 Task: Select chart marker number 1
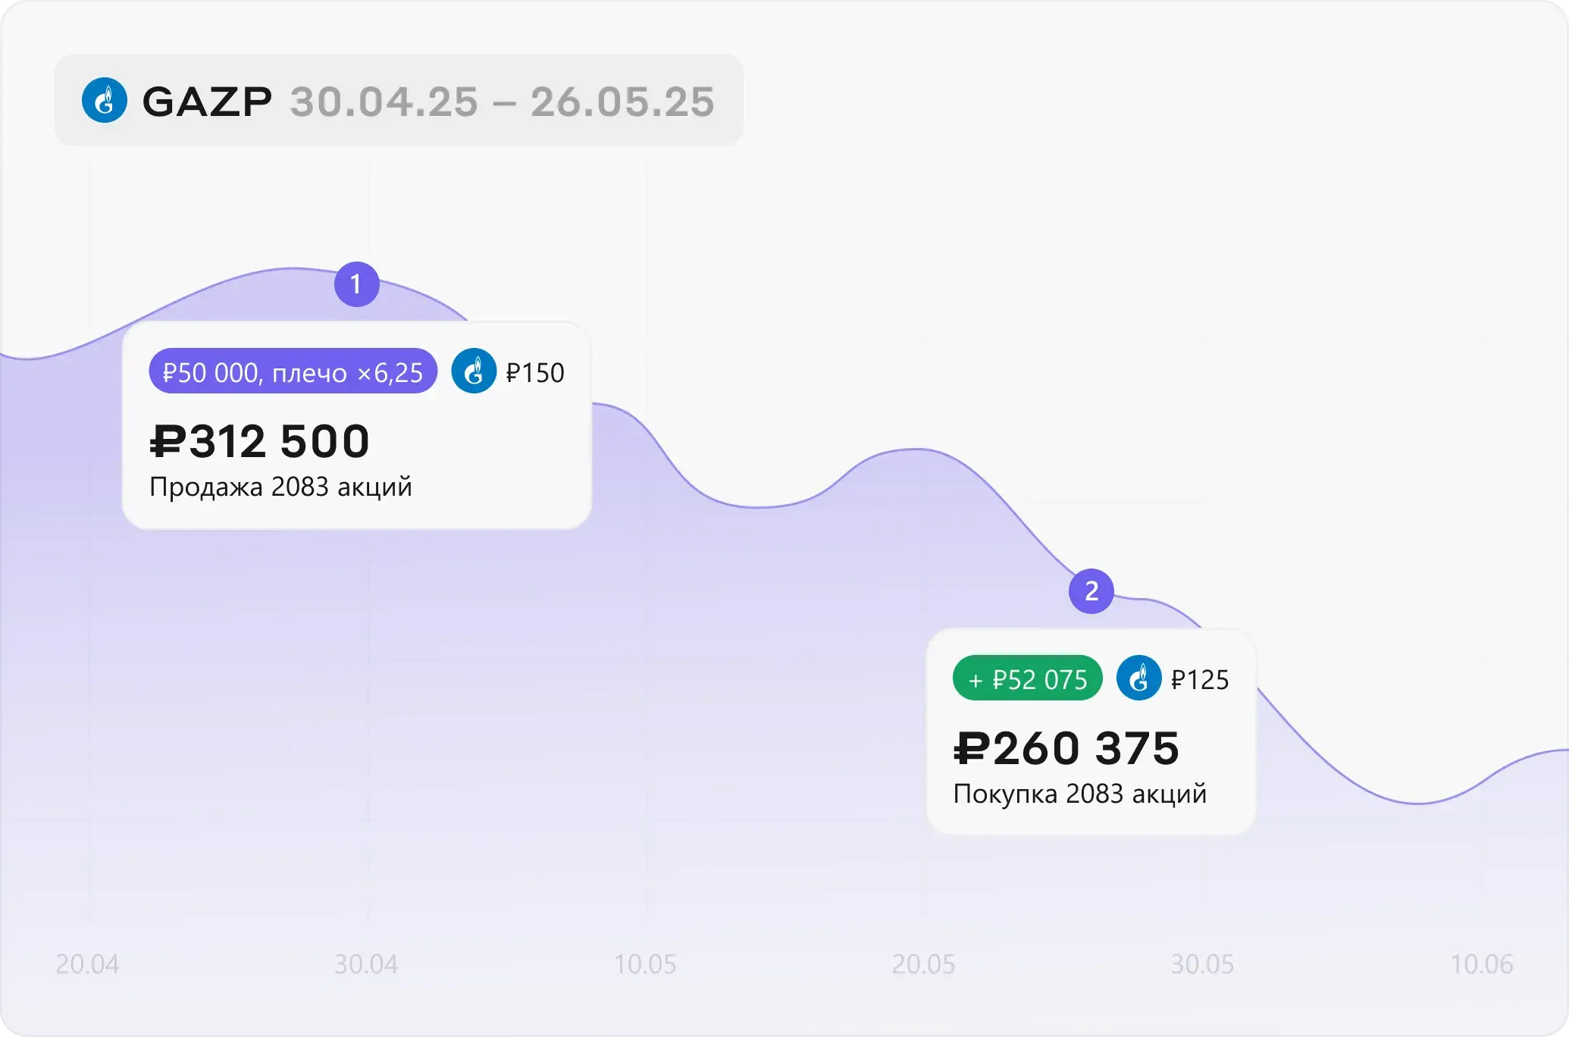tap(356, 284)
